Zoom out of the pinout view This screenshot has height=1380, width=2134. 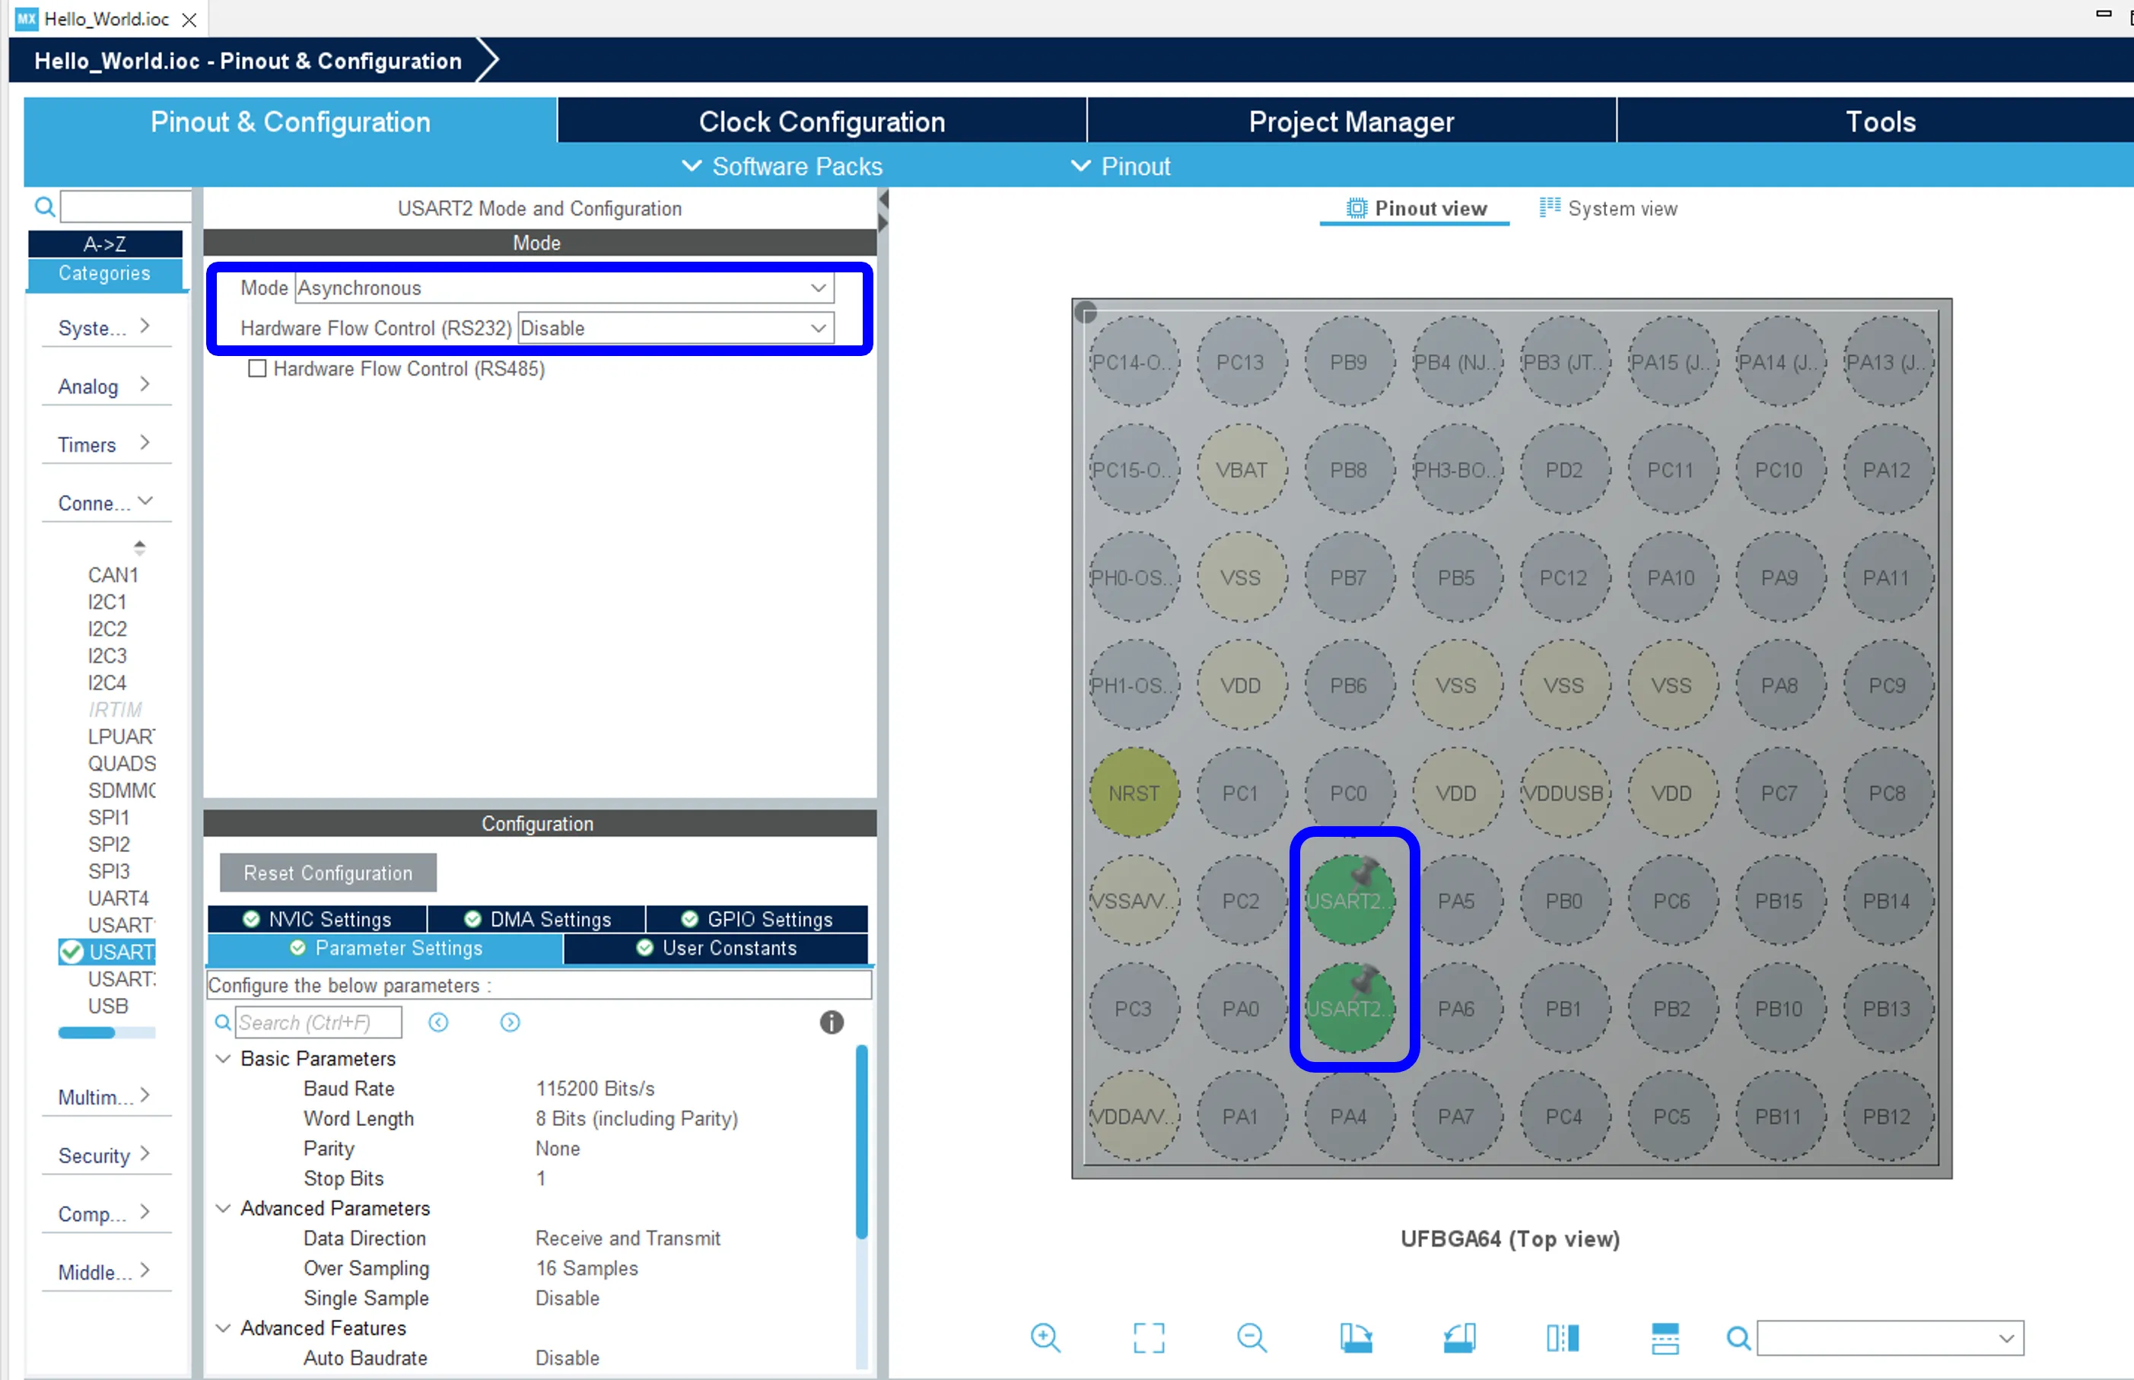click(1251, 1338)
